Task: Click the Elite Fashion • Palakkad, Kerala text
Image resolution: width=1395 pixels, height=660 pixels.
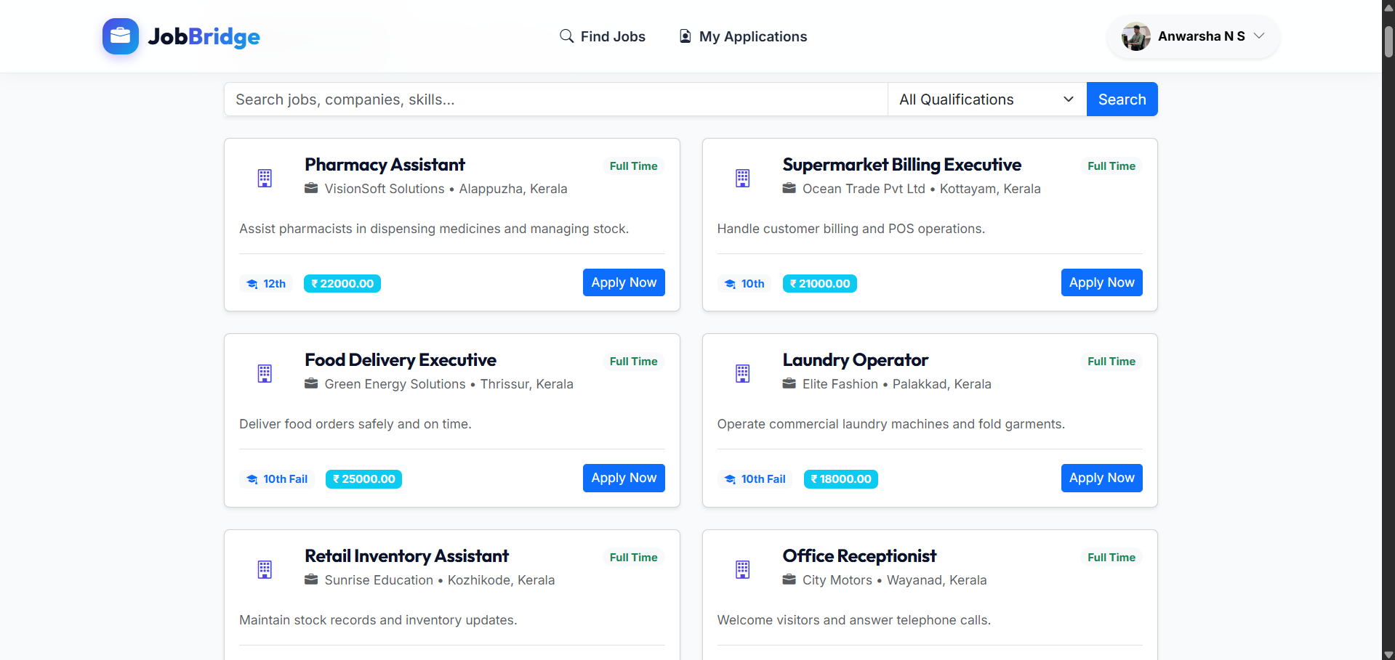Action: click(896, 384)
